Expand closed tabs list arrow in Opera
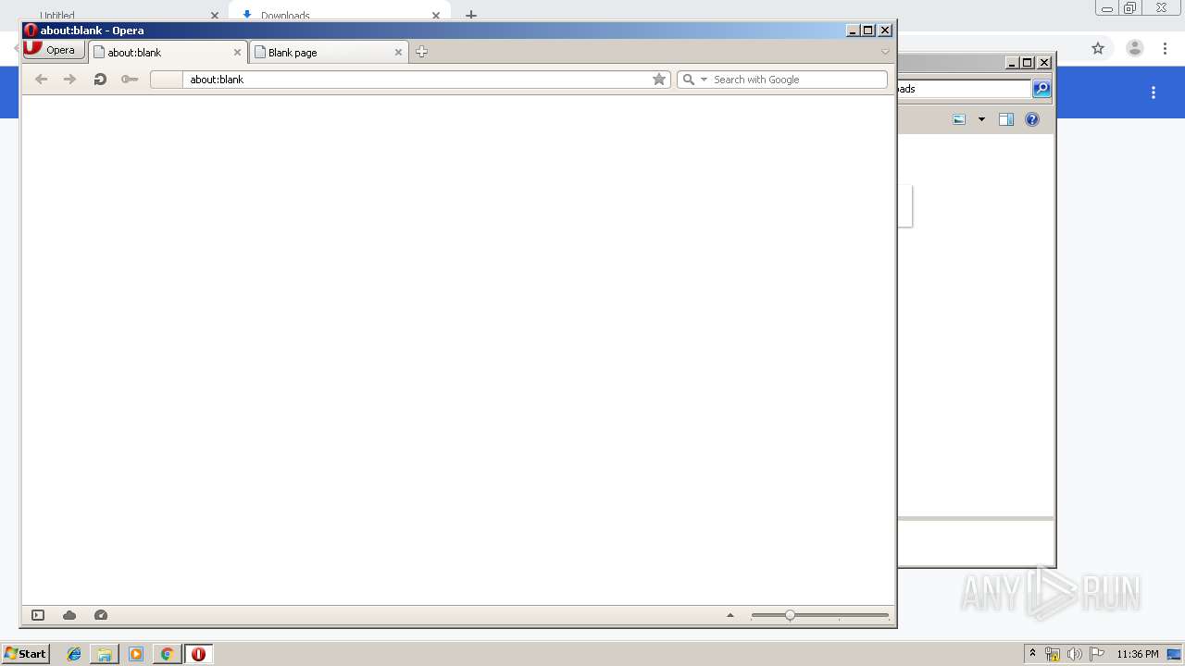The width and height of the screenshot is (1185, 666). 885,52
